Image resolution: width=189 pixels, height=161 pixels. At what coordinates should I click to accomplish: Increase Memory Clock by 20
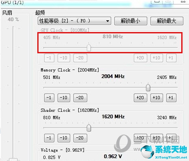(140, 98)
